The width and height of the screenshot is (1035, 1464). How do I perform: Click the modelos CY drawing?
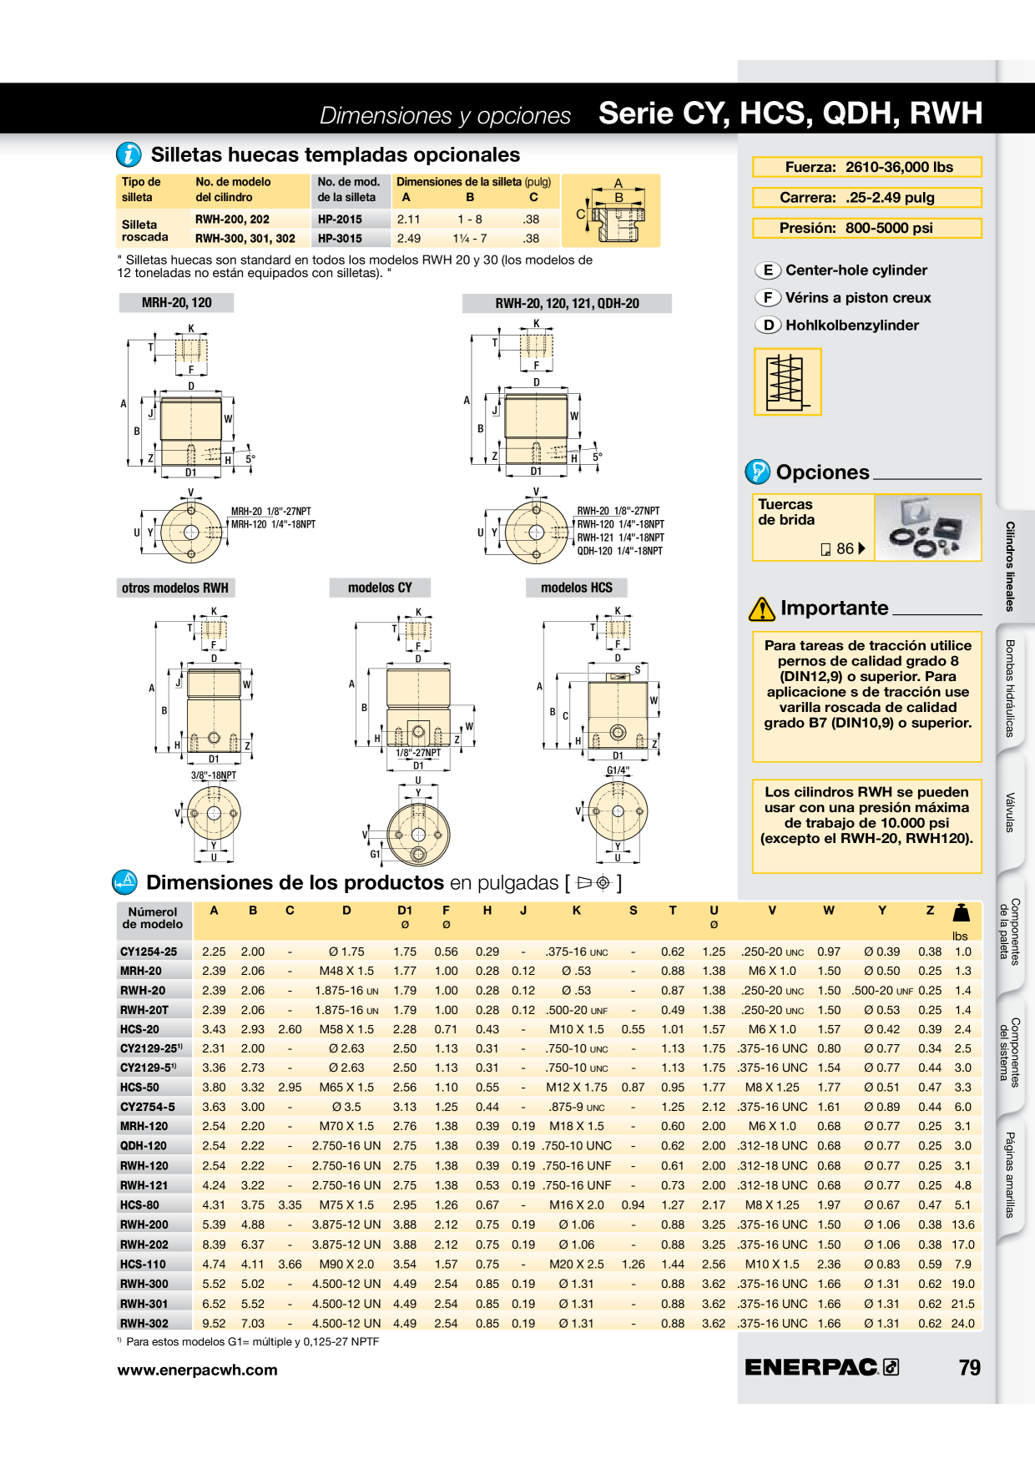tap(411, 736)
